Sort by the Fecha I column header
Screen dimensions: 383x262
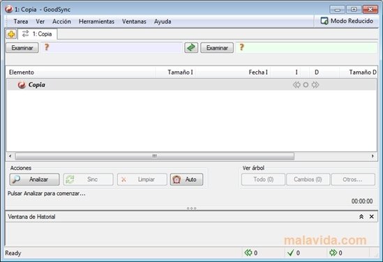tap(233, 72)
